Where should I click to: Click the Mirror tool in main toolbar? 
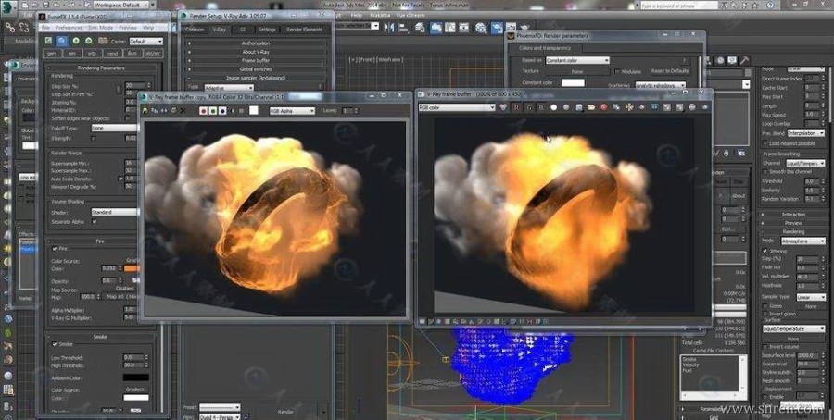click(x=389, y=28)
